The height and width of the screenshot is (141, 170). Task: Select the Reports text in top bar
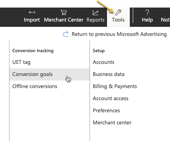coord(96,20)
